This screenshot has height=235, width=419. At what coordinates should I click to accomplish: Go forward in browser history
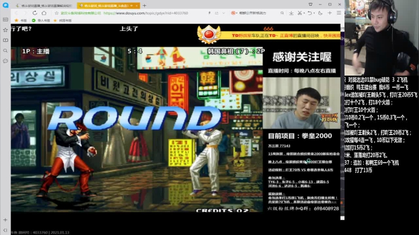(x=26, y=13)
